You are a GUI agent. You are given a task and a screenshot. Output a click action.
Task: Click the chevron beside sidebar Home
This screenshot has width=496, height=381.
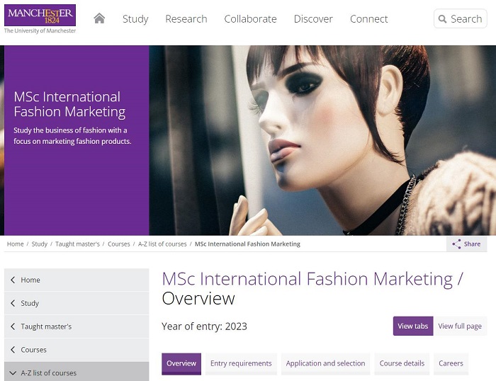pyautogui.click(x=13, y=280)
